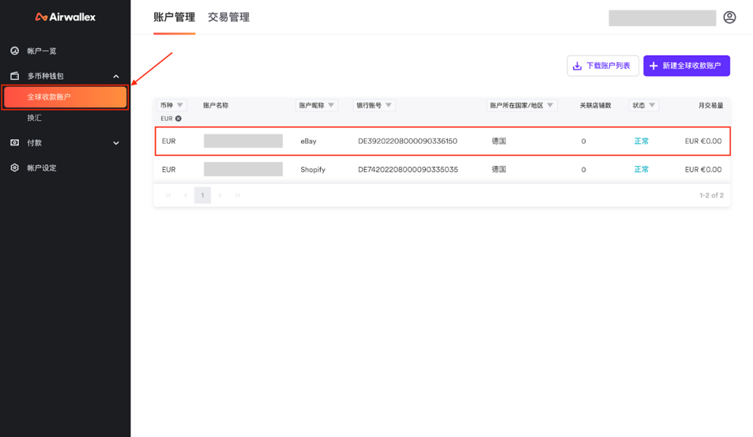Switch to the 交易管理 tab
The width and height of the screenshot is (753, 437).
229,17
